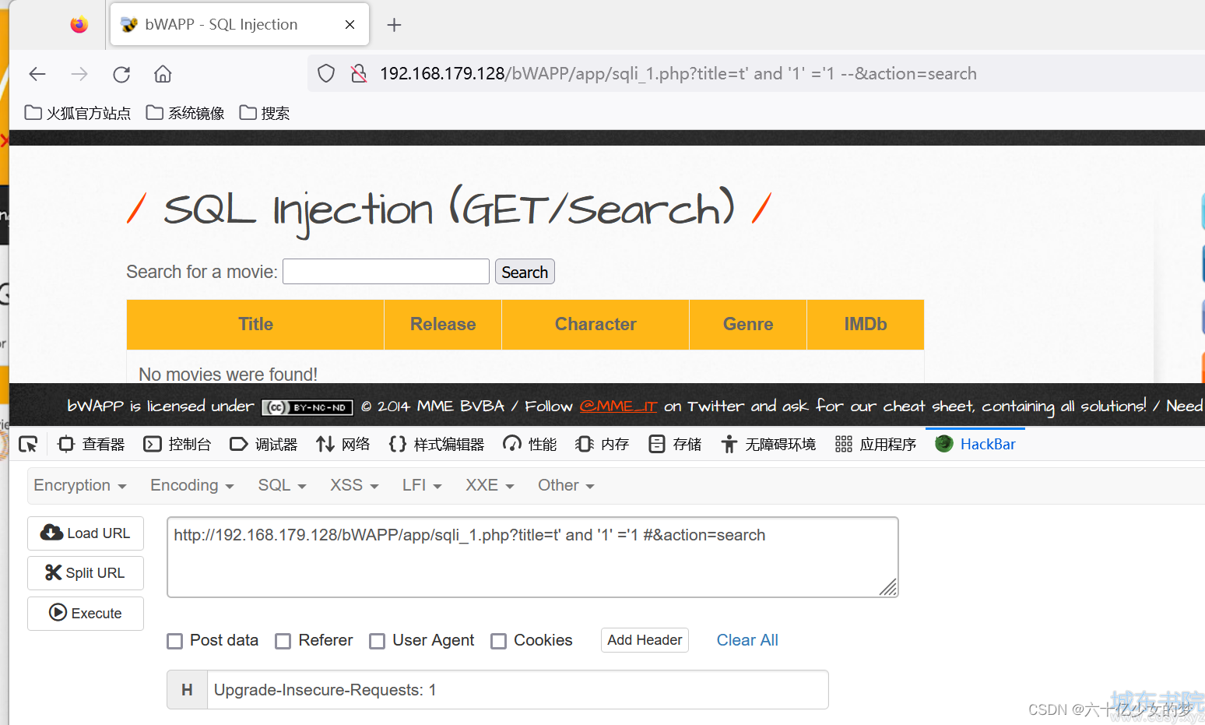Open the 搜索 bookmark folder
1205x725 pixels.
265,114
